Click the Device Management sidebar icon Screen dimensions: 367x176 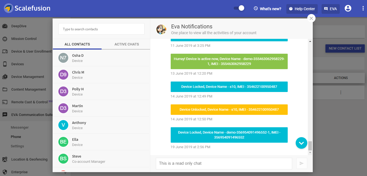pyautogui.click(x=5, y=77)
